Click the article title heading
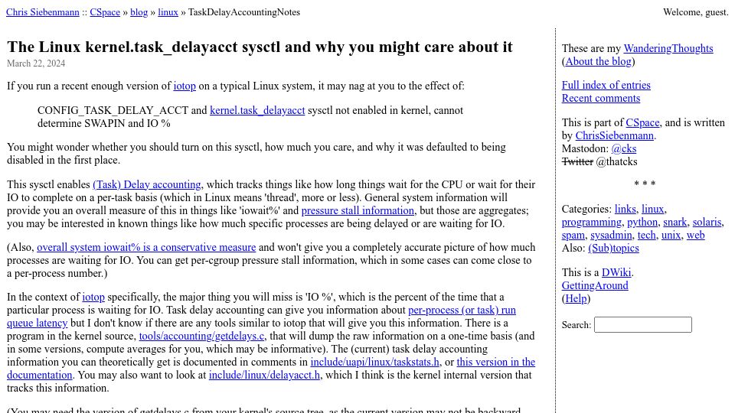The width and height of the screenshot is (735, 413). 260,47
